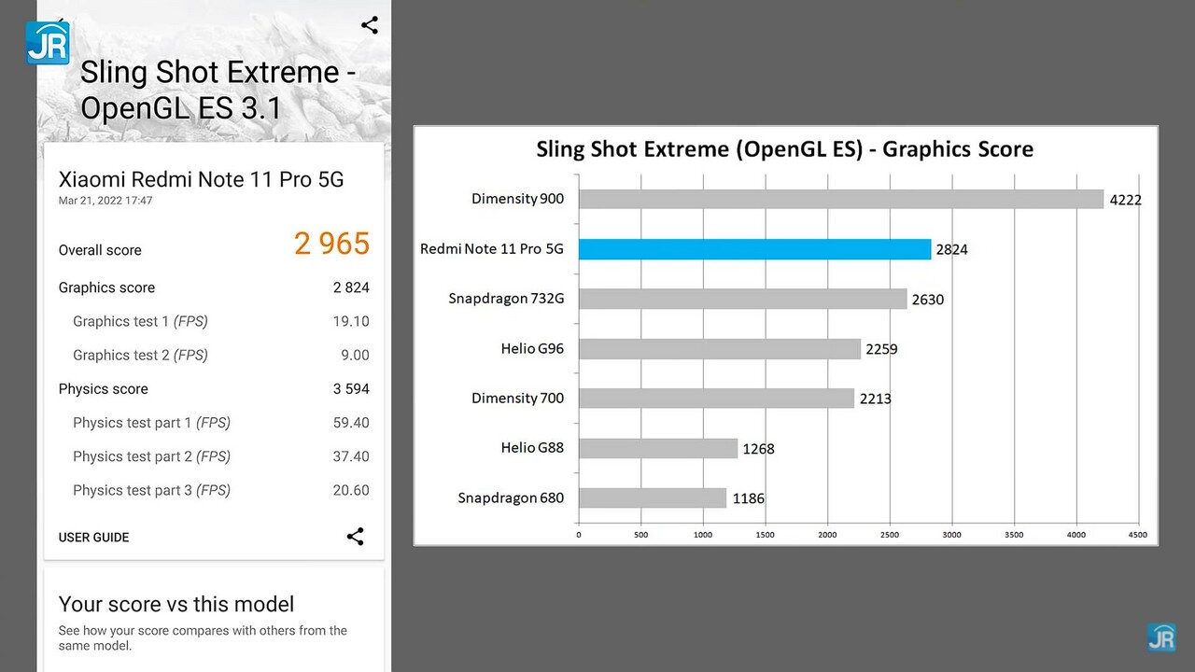Select the Helio G96 chart bar
This screenshot has height=672, width=1195.
coord(719,349)
